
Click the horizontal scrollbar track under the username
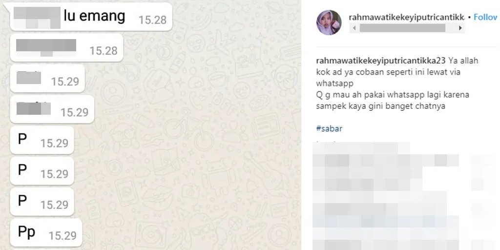click(407, 28)
